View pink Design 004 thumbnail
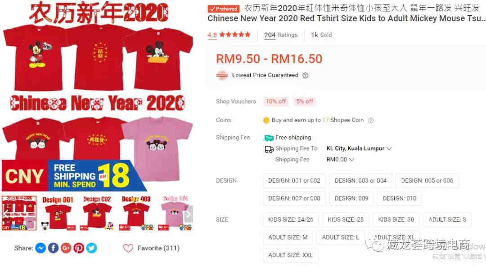Viewport: 486px width, 266px height. click(x=175, y=213)
